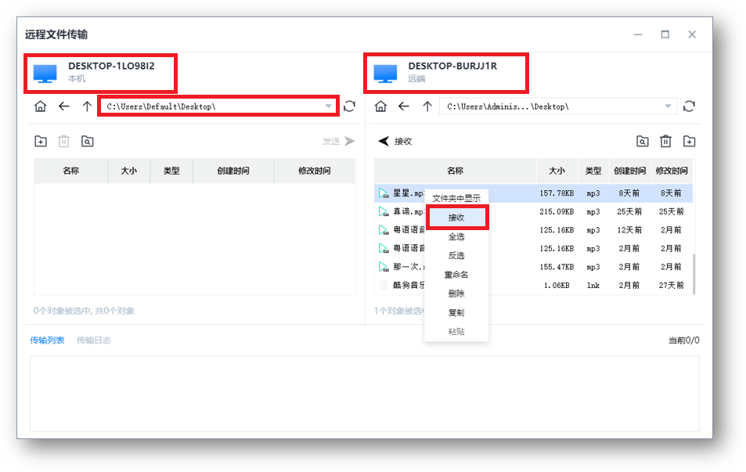The width and height of the screenshot is (746, 472).
Task: Create new folder in remote pane
Action: coord(689,142)
